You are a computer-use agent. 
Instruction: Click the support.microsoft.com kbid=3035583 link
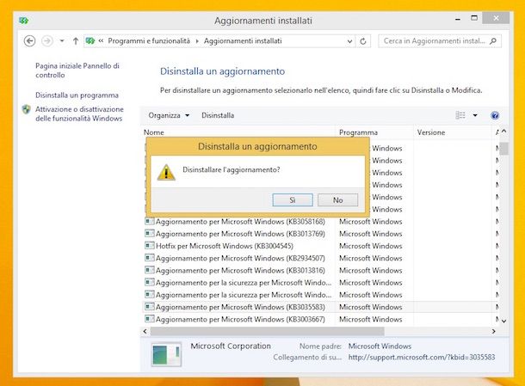[x=422, y=358]
